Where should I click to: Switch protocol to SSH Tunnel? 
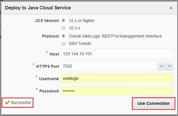click(x=64, y=43)
